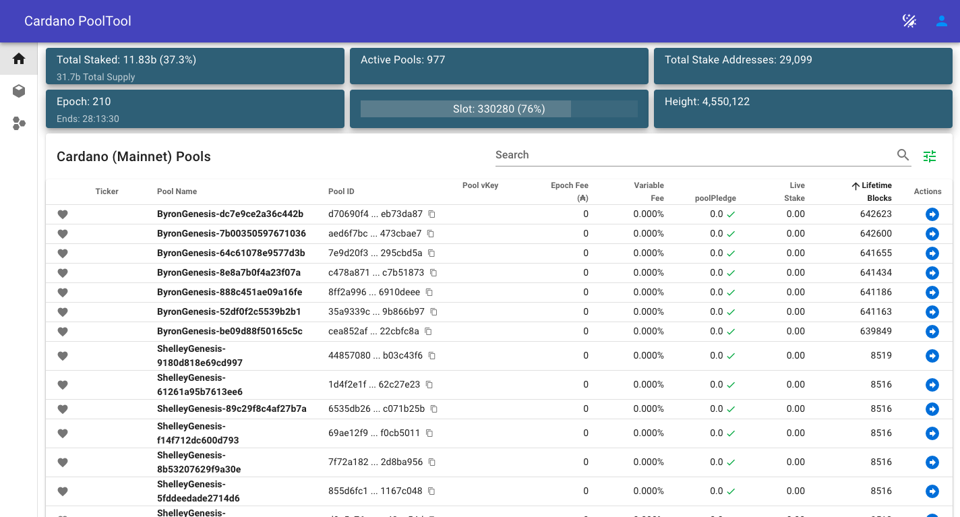960x517 pixels.
Task: Copy pool ID cea852af ... 22cbfc8a
Action: [428, 332]
